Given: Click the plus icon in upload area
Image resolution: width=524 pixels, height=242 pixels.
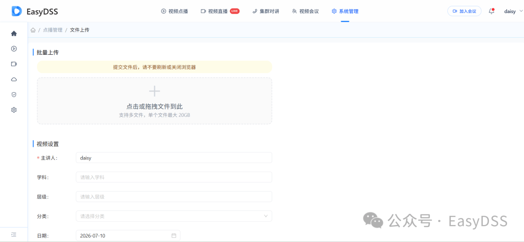Looking at the screenshot, I should [x=154, y=91].
